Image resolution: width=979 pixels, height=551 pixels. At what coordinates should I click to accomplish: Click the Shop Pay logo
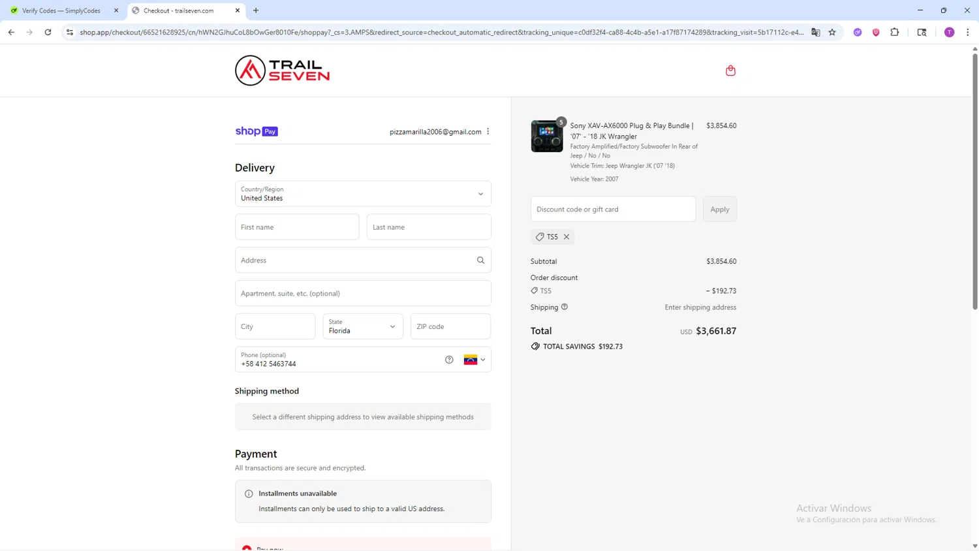[256, 131]
